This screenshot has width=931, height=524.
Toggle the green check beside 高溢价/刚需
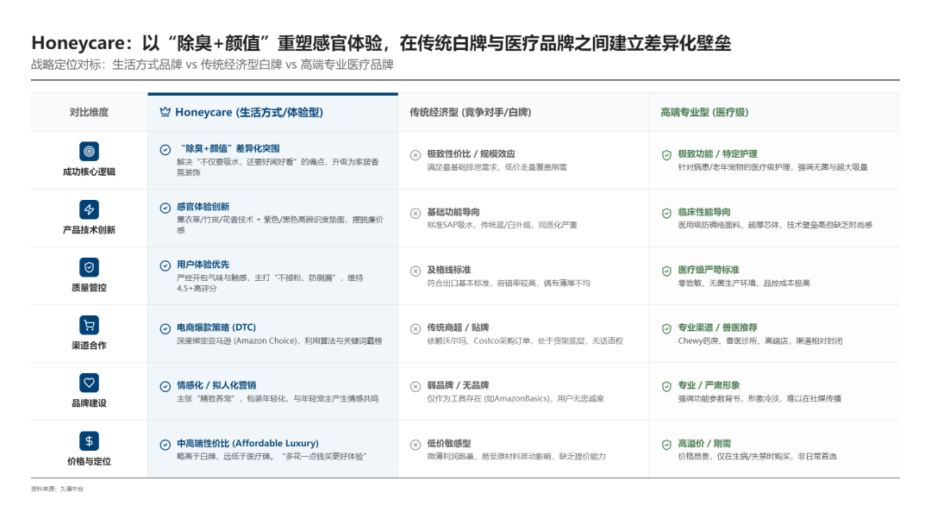click(x=664, y=442)
